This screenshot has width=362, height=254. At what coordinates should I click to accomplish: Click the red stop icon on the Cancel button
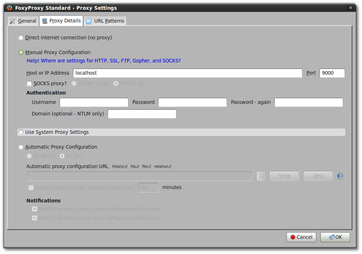click(293, 237)
